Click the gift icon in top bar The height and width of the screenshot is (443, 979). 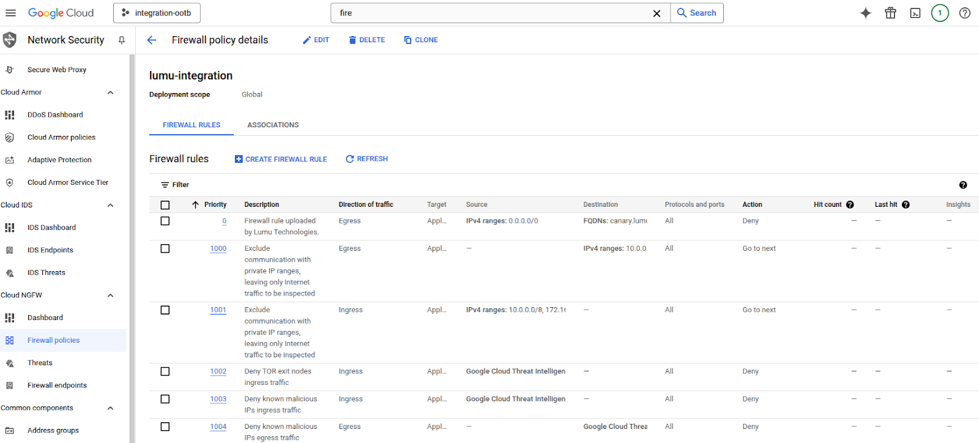[890, 13]
